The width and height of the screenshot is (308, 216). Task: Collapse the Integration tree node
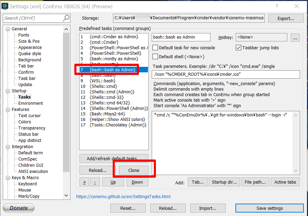[x=8, y=147]
